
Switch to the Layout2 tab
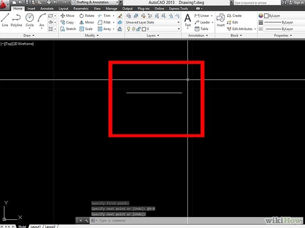pos(50,226)
